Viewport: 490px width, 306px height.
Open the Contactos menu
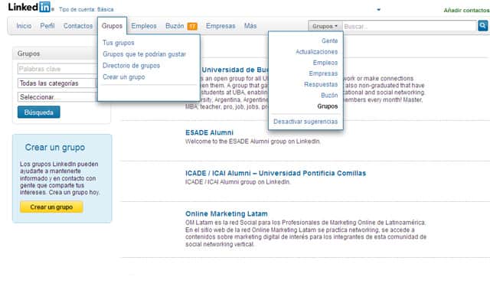click(78, 26)
